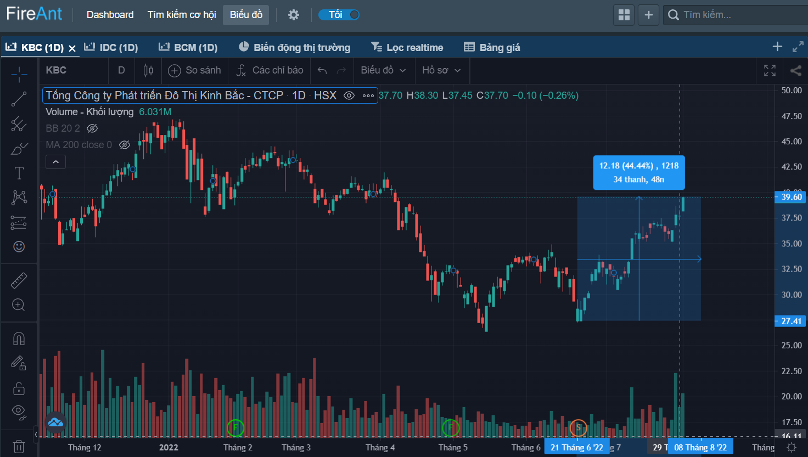Click the zoom in tool
Viewport: 808px width, 457px height.
pos(19,305)
